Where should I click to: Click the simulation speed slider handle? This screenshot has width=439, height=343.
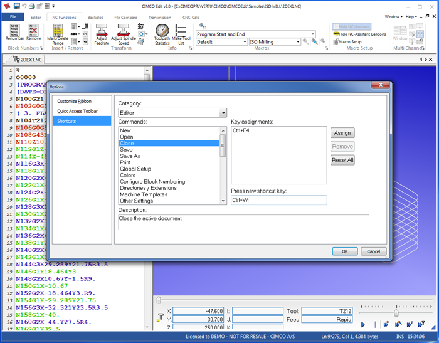tap(396, 312)
